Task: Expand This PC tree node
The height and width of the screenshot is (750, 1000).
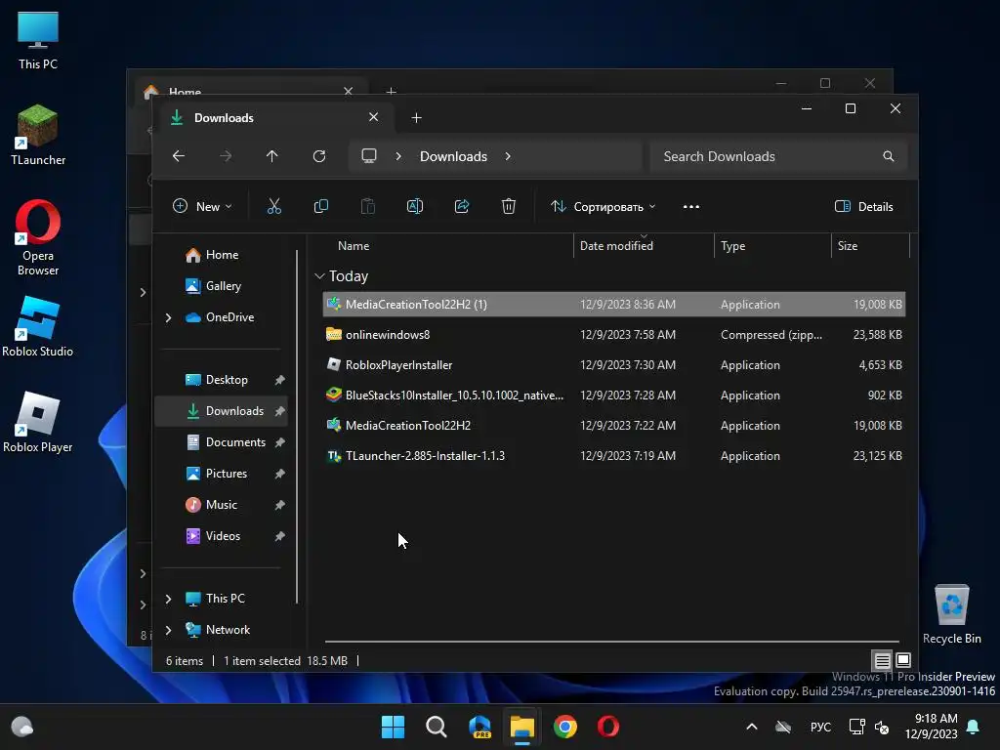Action: coord(168,599)
